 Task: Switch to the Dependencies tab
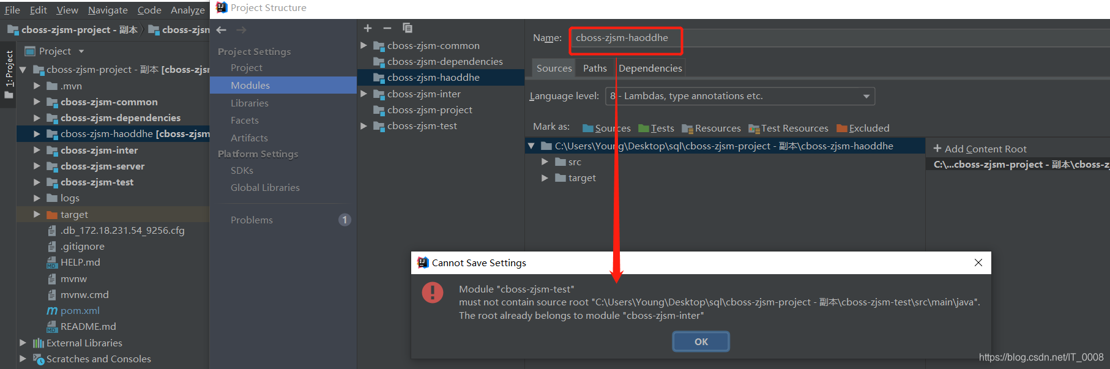pos(650,68)
